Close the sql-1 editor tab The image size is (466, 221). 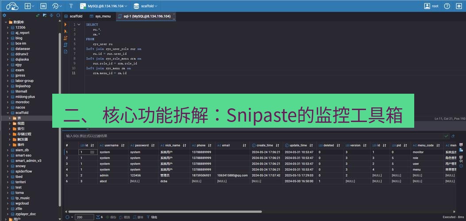tap(174, 14)
